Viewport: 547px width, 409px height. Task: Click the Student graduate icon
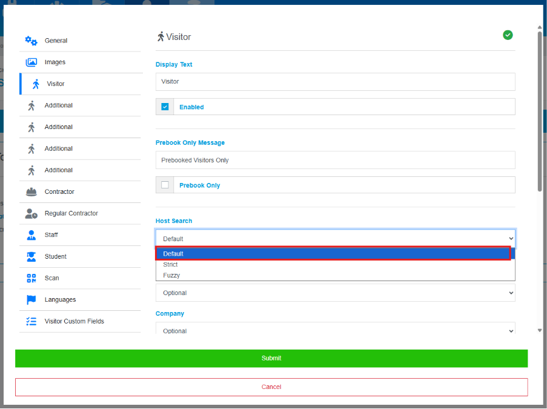[x=31, y=256]
